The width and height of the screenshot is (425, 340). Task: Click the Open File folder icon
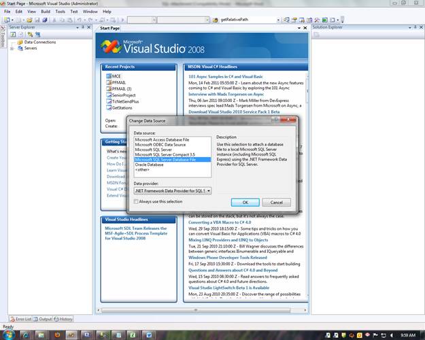coord(29,20)
